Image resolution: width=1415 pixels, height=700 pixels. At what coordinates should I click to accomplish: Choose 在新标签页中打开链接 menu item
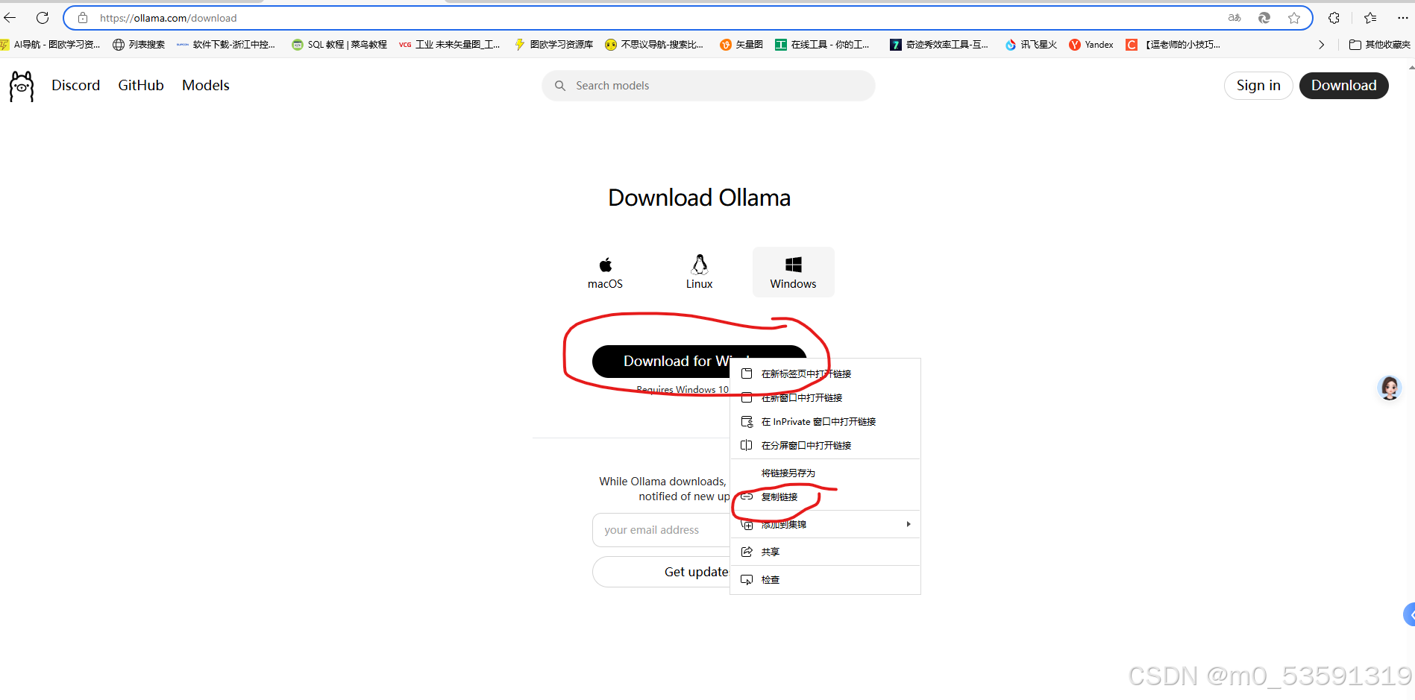pyautogui.click(x=825, y=374)
